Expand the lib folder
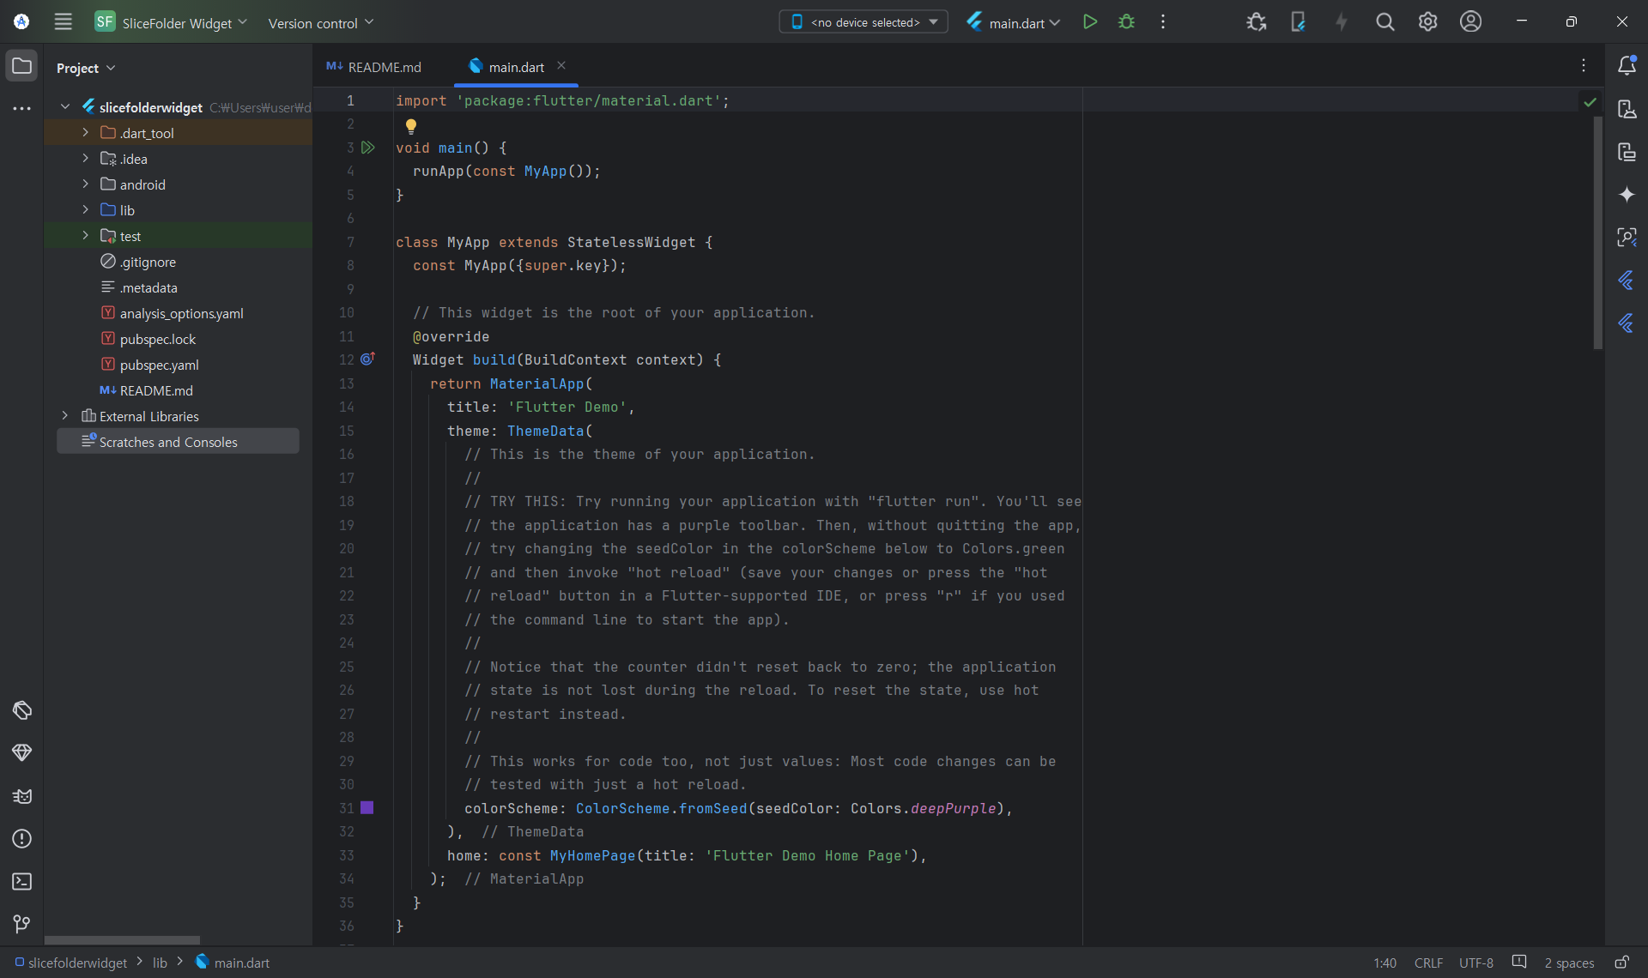Viewport: 1648px width, 978px height. pyautogui.click(x=85, y=209)
